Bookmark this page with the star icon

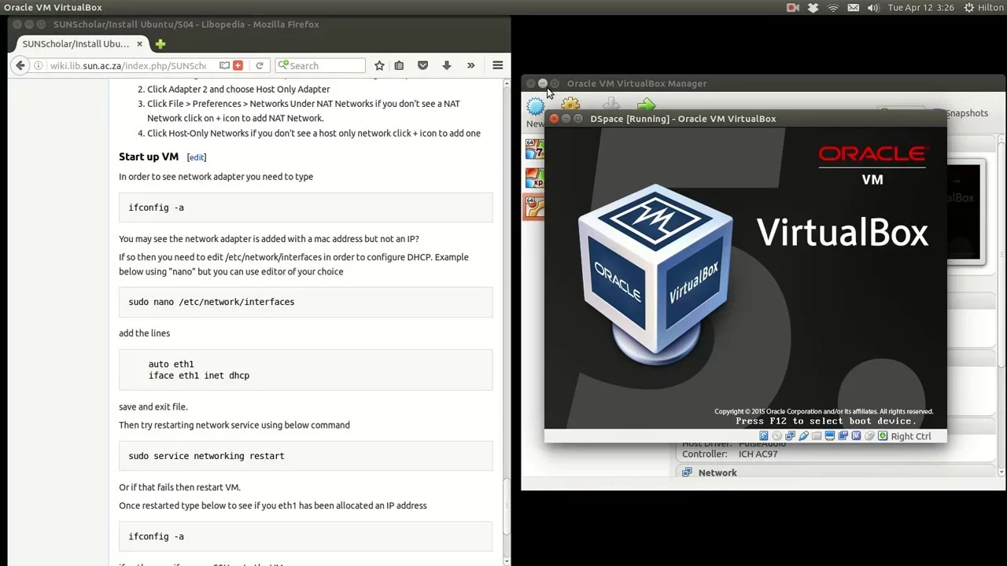coord(379,65)
